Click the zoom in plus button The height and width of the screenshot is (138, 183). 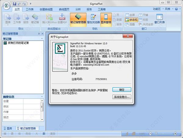coord(175,133)
